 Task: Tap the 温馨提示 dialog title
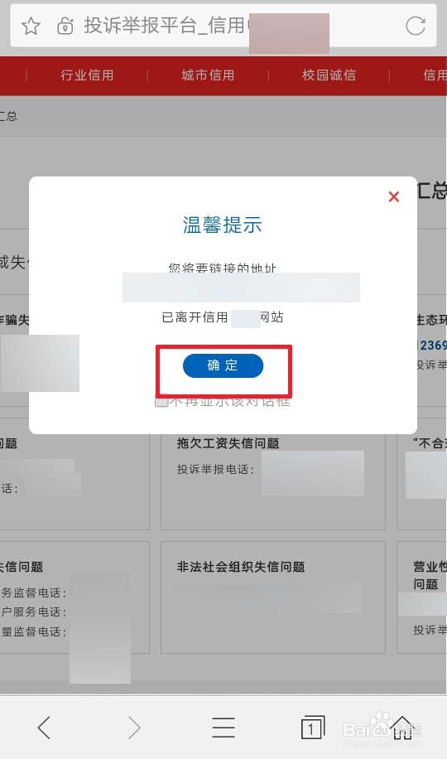[223, 225]
